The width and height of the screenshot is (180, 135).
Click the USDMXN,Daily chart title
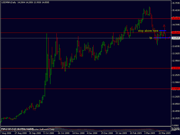coord(9,2)
